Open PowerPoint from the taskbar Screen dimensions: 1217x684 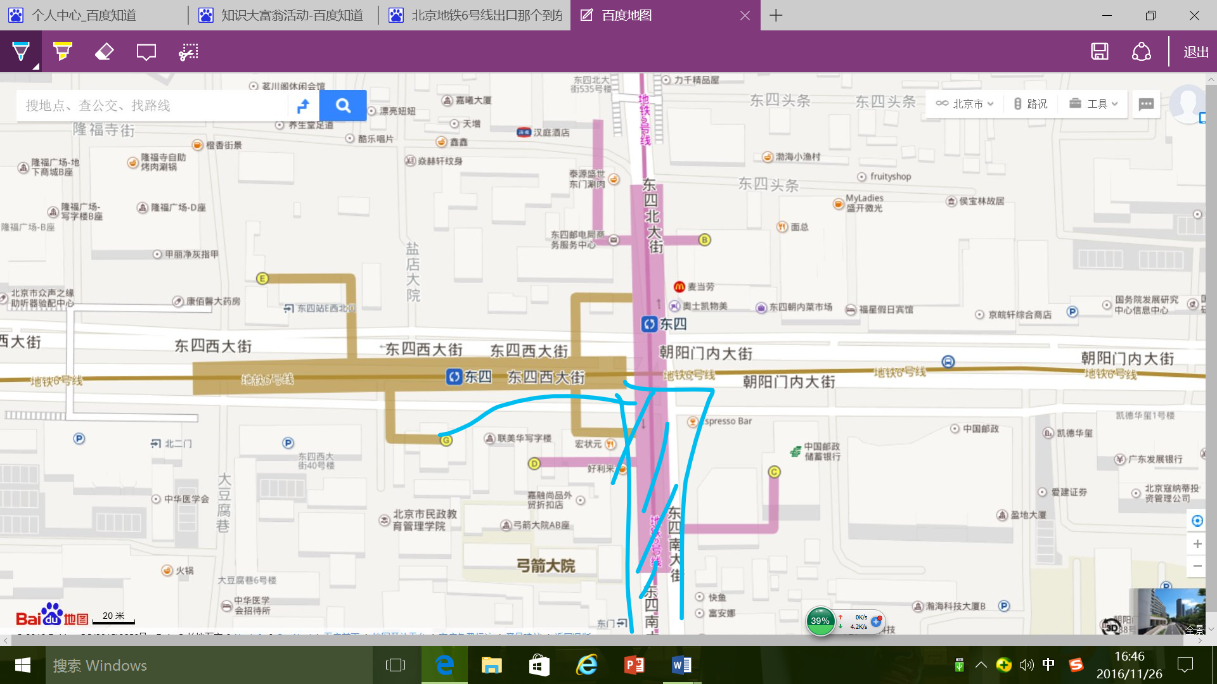(x=634, y=665)
